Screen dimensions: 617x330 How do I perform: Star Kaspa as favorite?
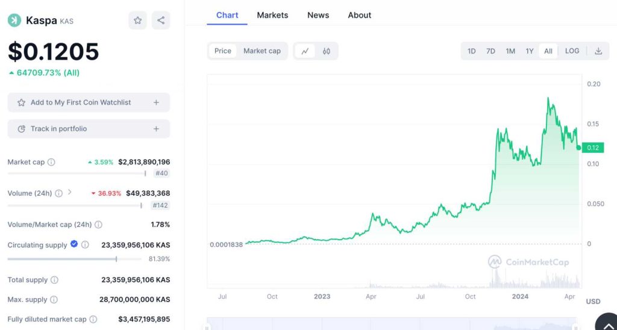point(138,20)
